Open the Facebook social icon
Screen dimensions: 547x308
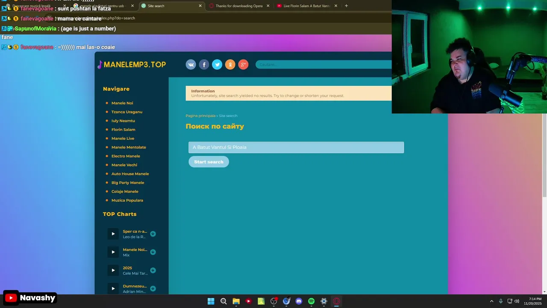tap(204, 65)
